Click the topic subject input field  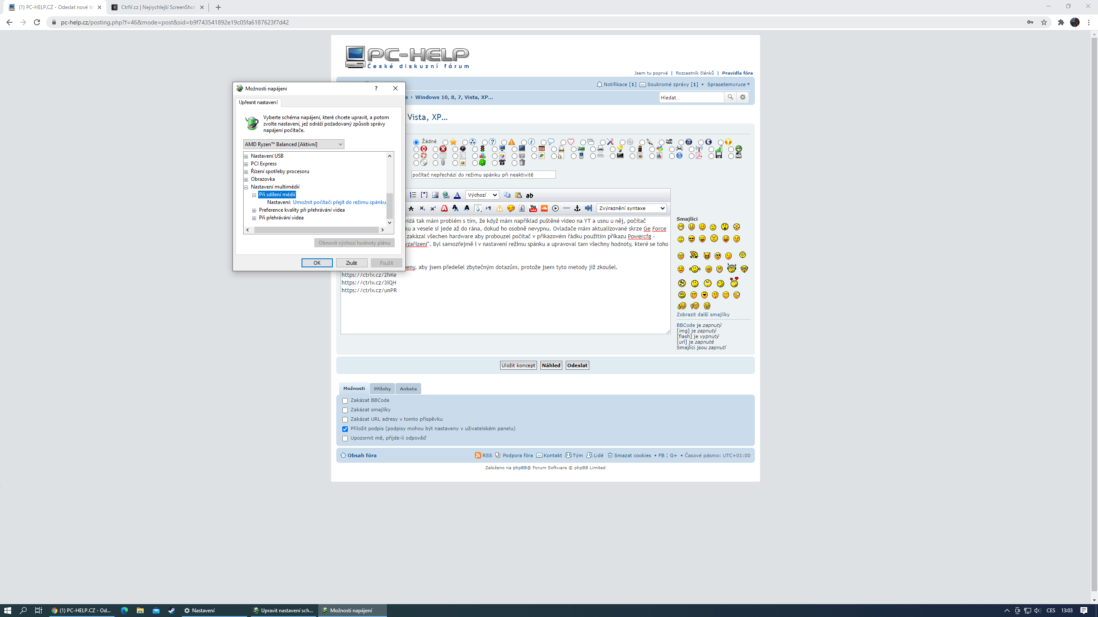click(x=483, y=175)
